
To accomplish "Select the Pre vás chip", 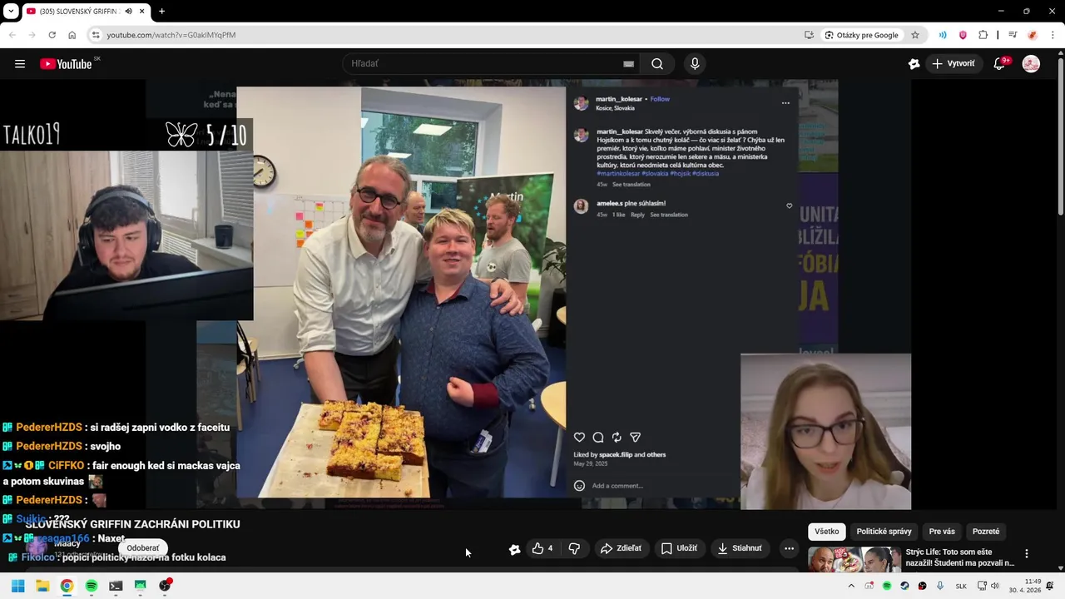I will pos(942,532).
